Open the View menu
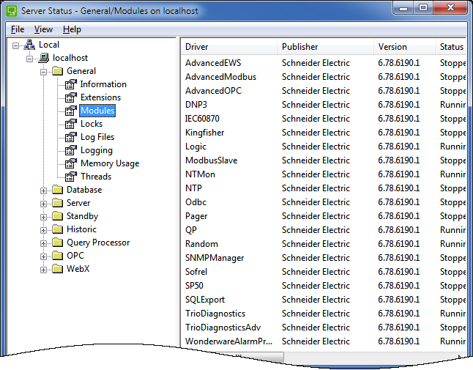The image size is (473, 370). point(43,29)
